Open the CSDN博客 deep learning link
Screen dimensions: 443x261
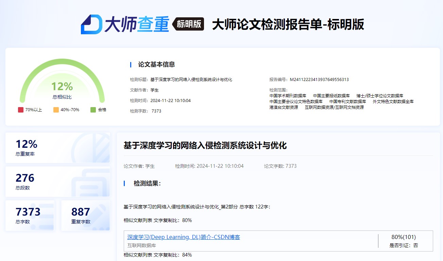coord(184,237)
